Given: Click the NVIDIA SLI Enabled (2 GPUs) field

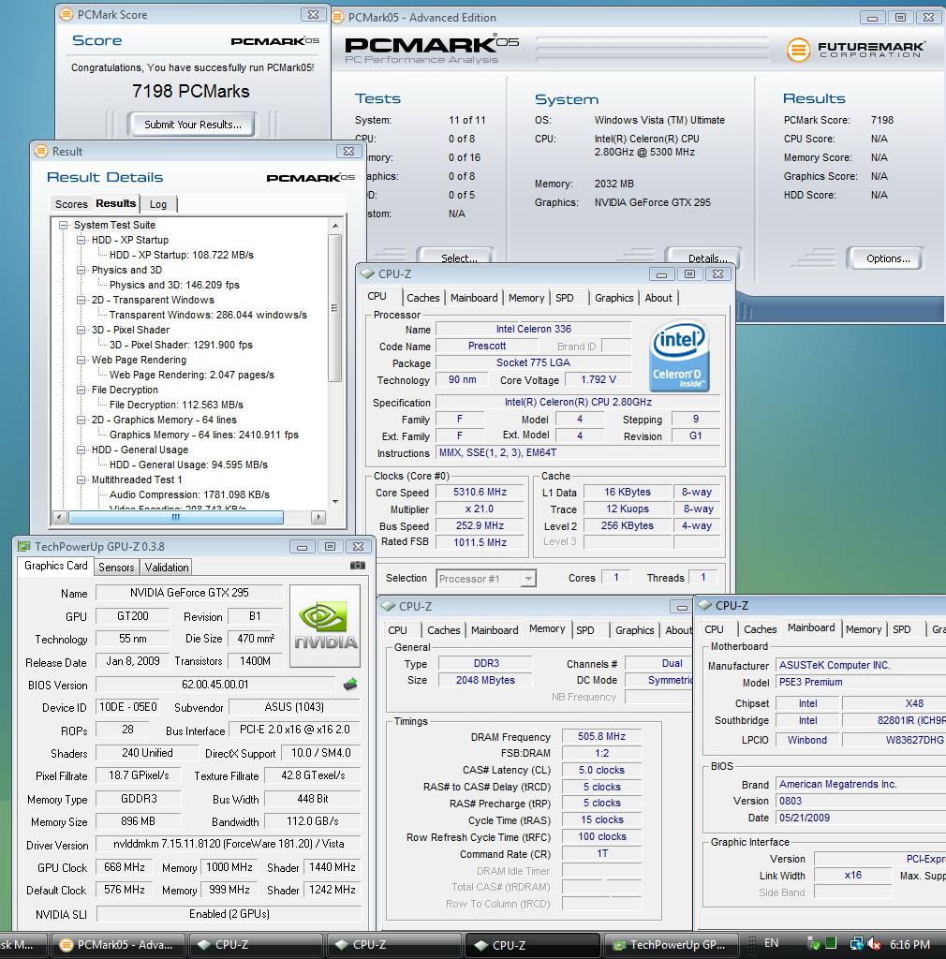Looking at the screenshot, I should tap(229, 914).
